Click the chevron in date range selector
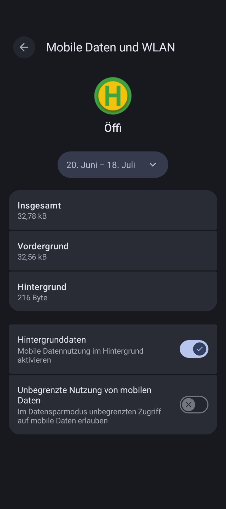The height and width of the screenshot is (509, 226). coord(153,165)
